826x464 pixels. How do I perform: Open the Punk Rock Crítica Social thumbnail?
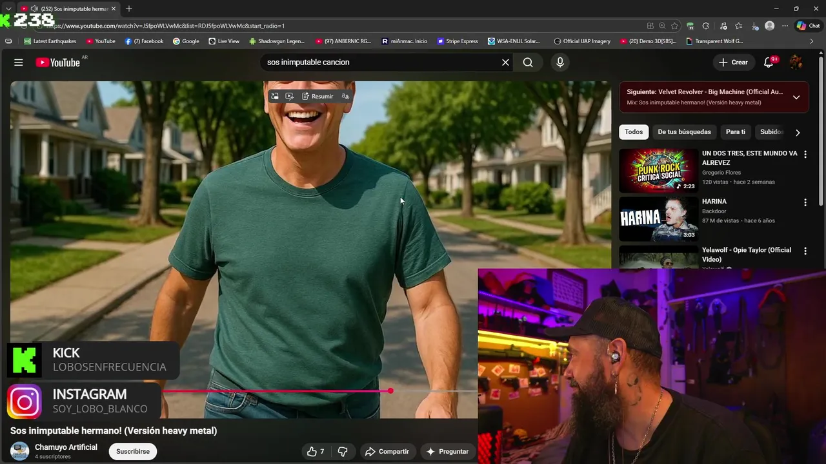(x=658, y=171)
